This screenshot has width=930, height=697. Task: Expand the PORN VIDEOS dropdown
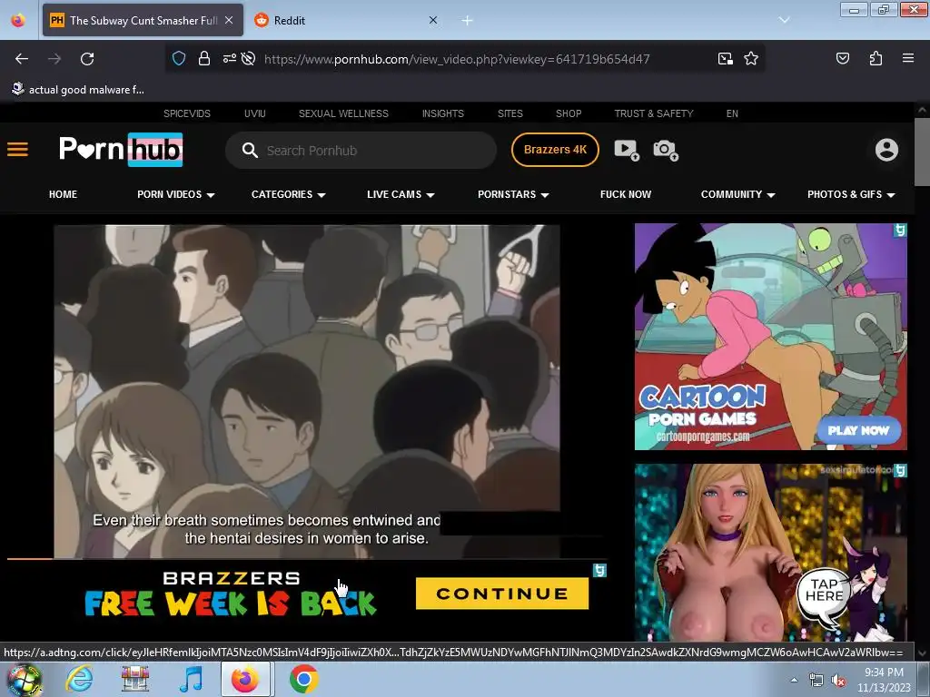tap(175, 194)
